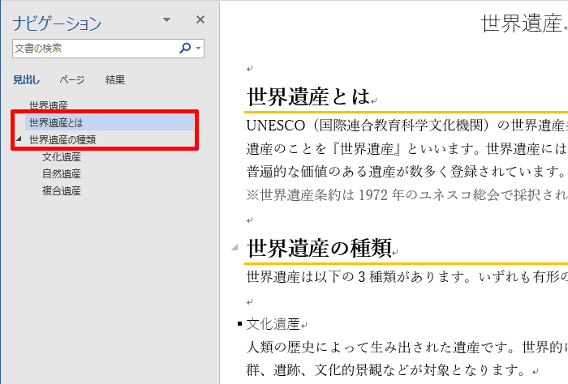568x384 pixels.
Task: Click the 世界遺産とは heading in document
Action: (x=308, y=97)
